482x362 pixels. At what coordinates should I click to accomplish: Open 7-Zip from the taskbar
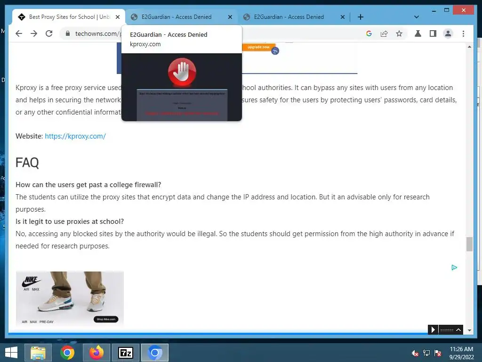pos(125,353)
